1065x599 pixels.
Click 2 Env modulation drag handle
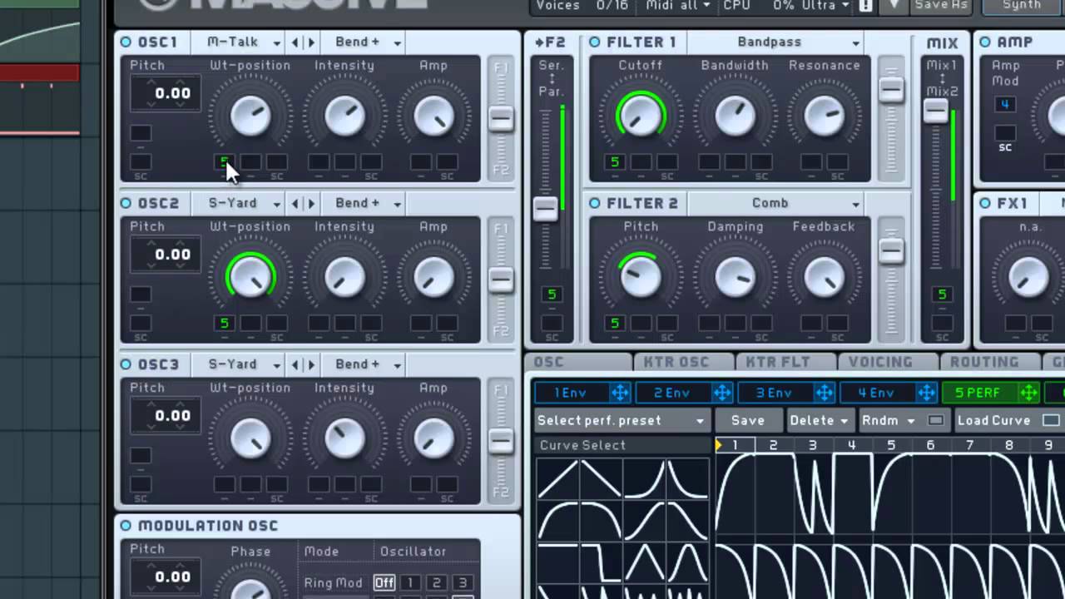point(722,393)
